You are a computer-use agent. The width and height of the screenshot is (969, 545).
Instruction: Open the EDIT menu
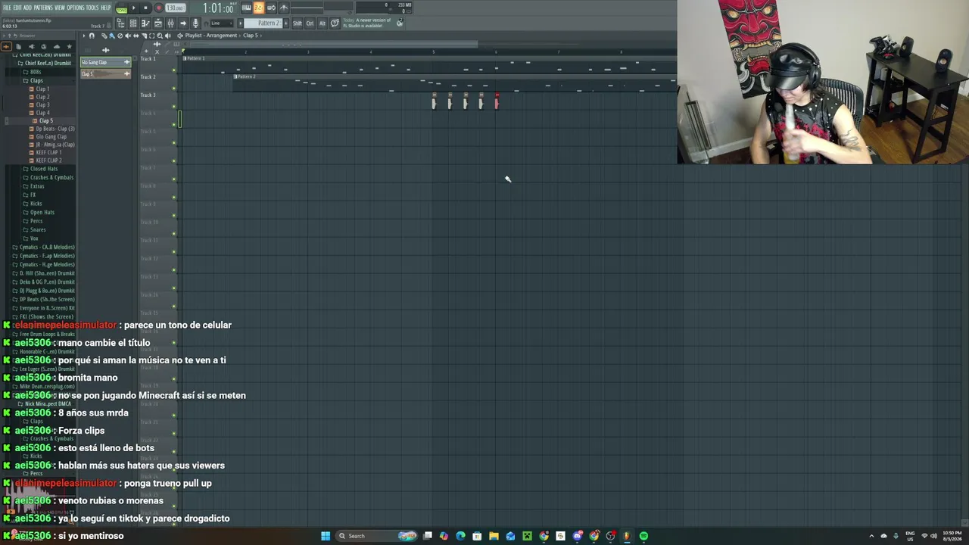[x=17, y=8]
